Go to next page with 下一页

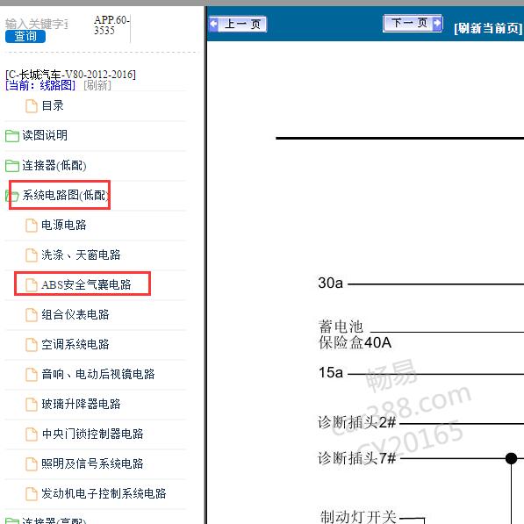413,24
